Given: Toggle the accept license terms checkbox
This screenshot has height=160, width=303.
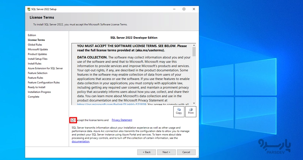Looking at the screenshot, I should point(73,120).
